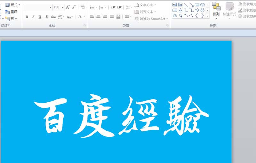Viewport: 256px width, 163px height.
Task: Open the 形状填充 shape fill option
Action: coord(247,4)
